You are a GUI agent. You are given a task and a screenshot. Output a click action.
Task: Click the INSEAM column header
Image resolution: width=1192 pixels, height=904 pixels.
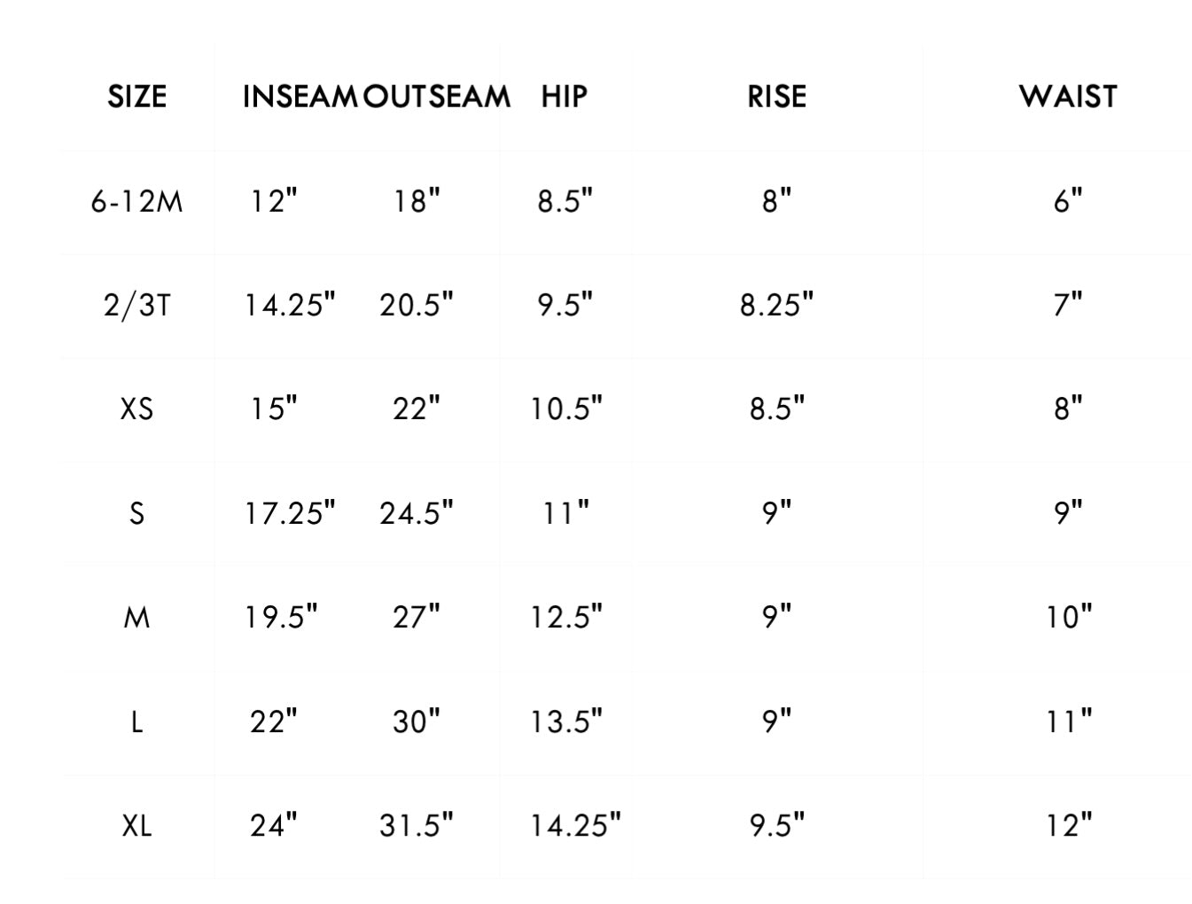(300, 96)
